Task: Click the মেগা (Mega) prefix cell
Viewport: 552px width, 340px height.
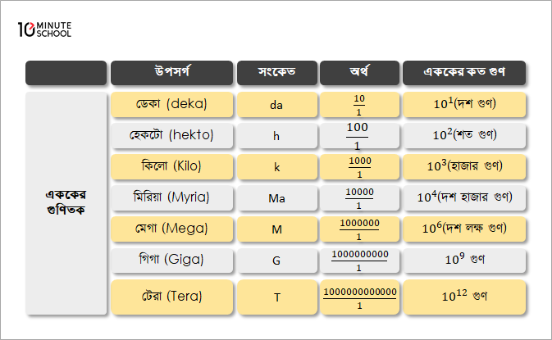Action: click(x=171, y=229)
